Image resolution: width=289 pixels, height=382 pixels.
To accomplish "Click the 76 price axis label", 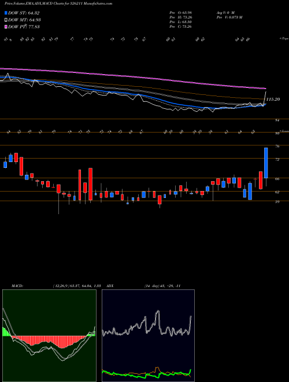I will click(x=277, y=146).
